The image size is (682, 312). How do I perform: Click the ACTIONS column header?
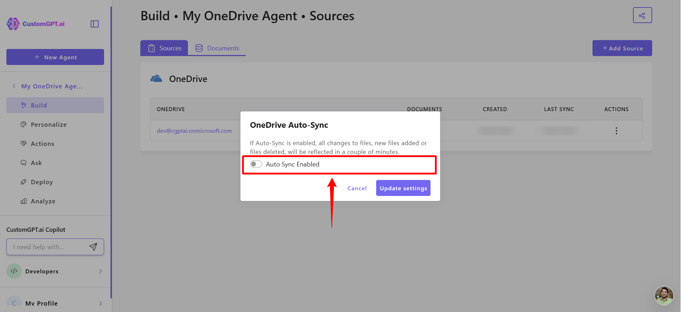(616, 109)
